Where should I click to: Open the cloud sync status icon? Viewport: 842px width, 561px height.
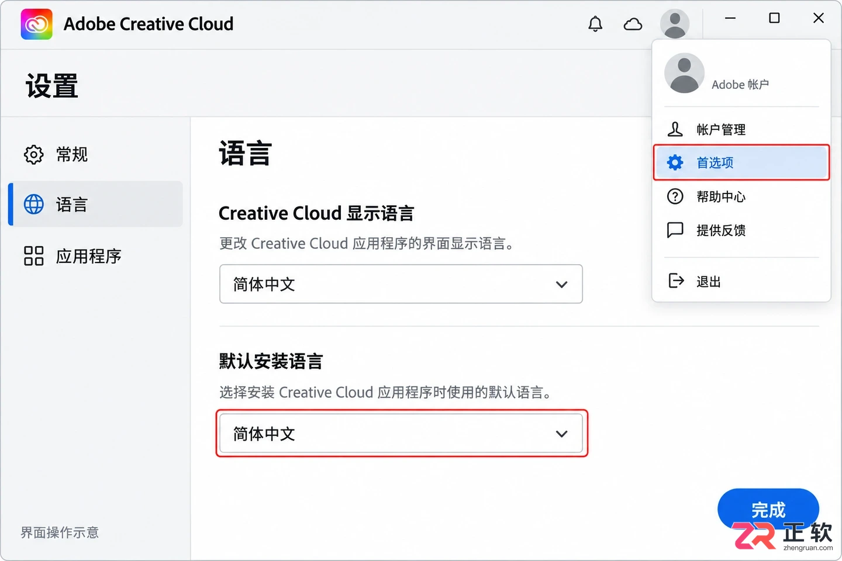[633, 24]
